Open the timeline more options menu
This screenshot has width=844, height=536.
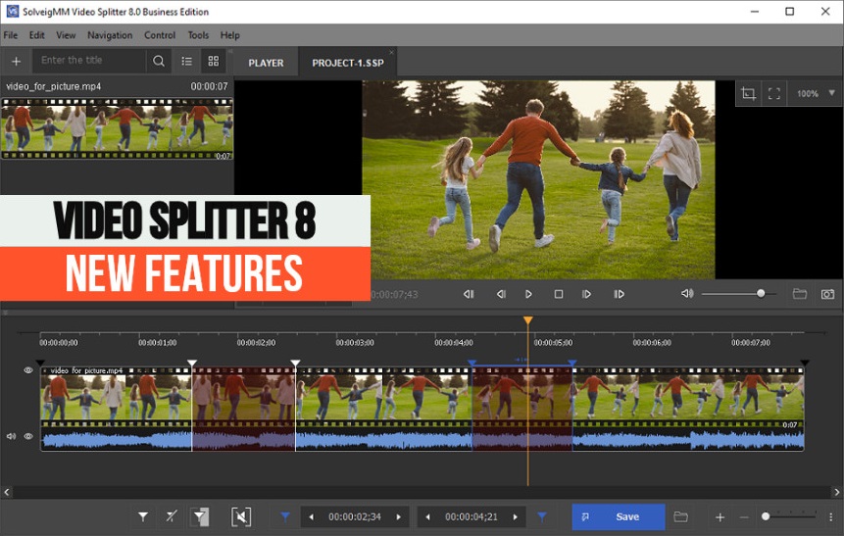830,516
